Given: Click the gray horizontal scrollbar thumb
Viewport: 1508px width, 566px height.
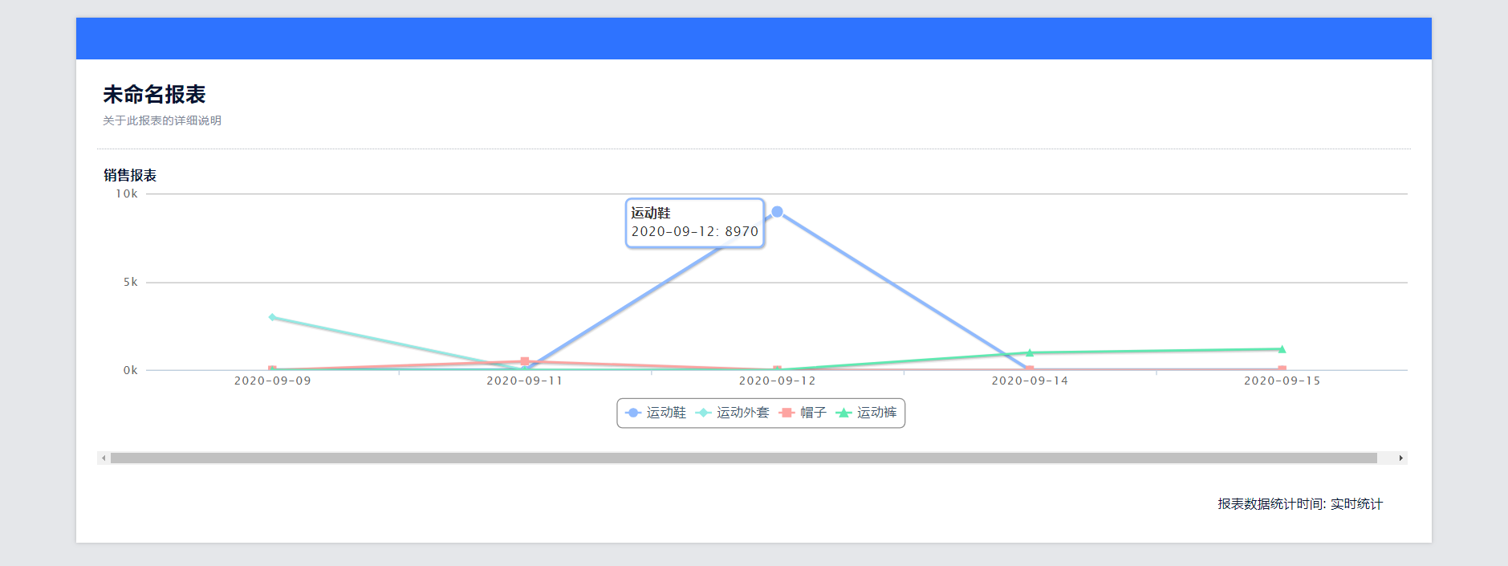Looking at the screenshot, I should (743, 458).
